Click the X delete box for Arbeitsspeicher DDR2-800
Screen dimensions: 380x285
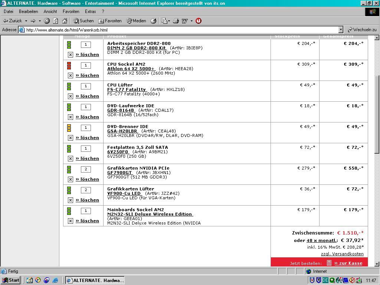click(70, 55)
